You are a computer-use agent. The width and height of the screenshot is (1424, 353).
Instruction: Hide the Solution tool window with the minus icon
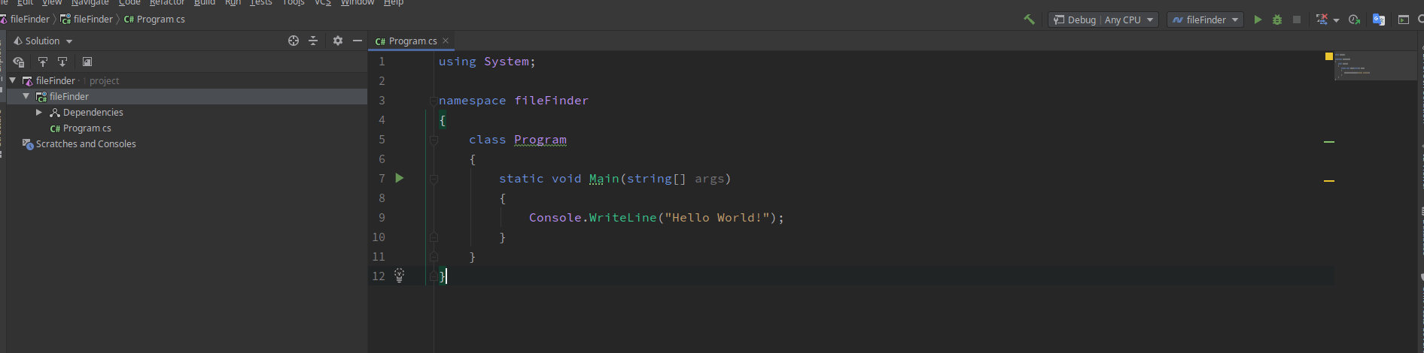pos(358,41)
